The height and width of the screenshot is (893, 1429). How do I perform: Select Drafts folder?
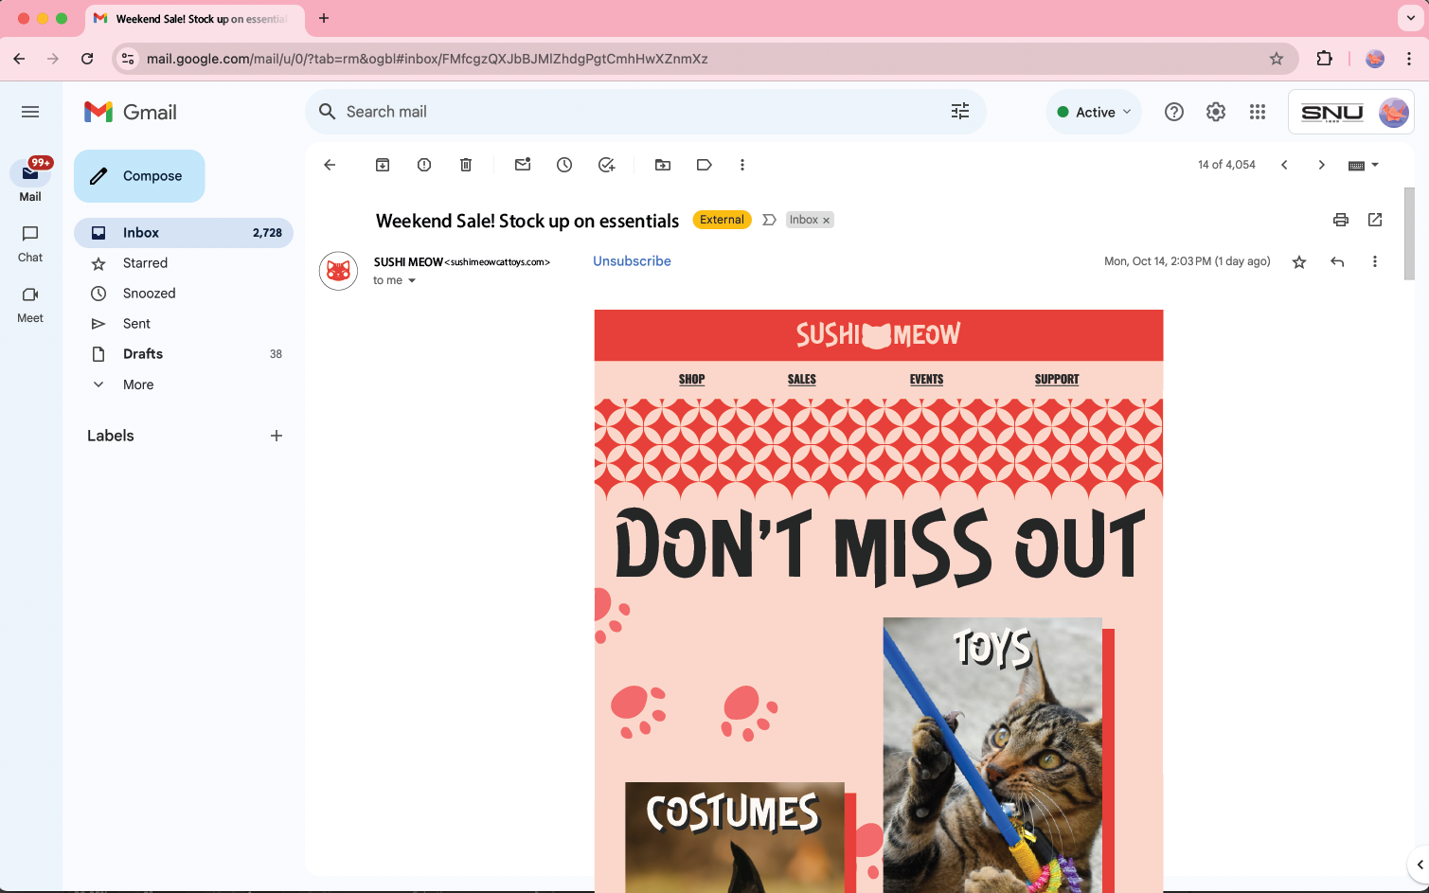(184, 354)
